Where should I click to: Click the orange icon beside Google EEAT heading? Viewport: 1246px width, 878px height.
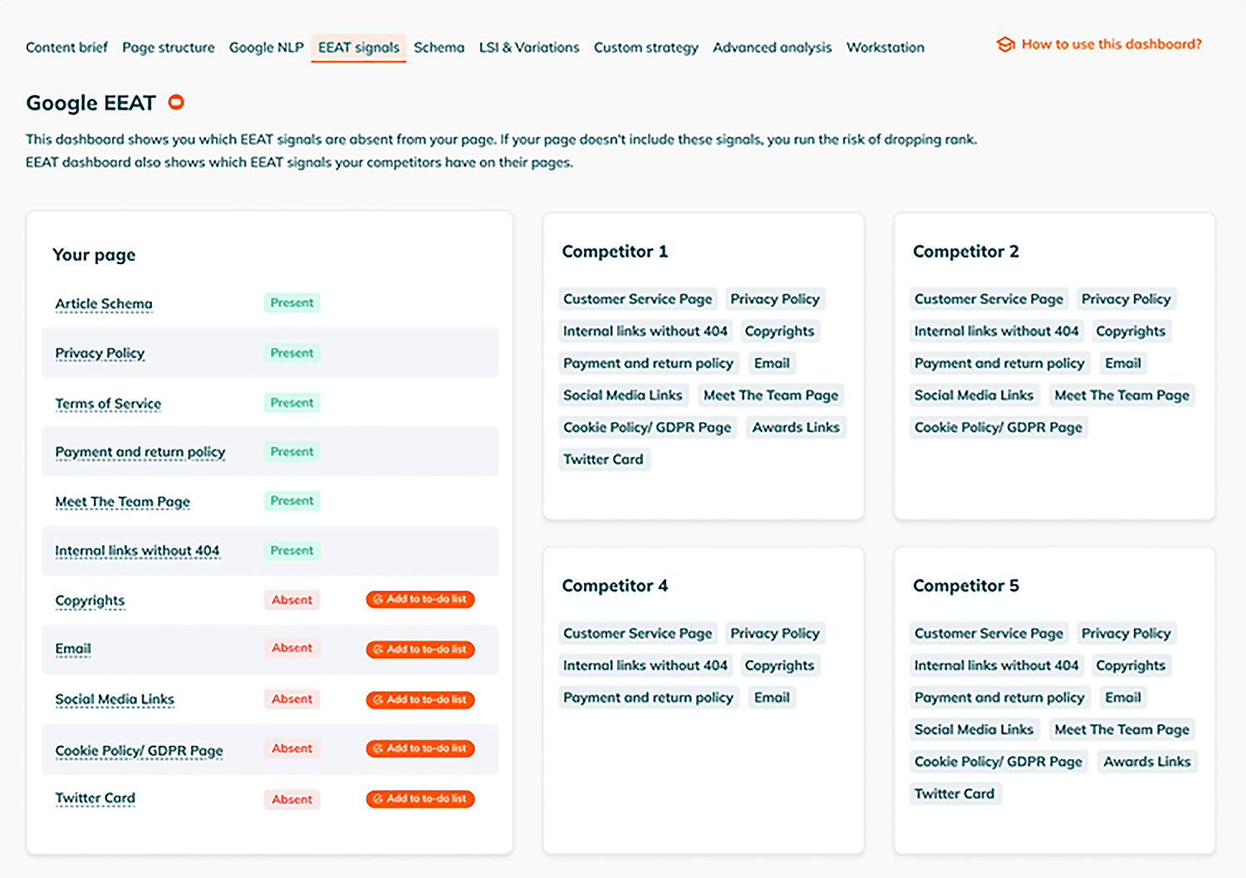coord(176,102)
